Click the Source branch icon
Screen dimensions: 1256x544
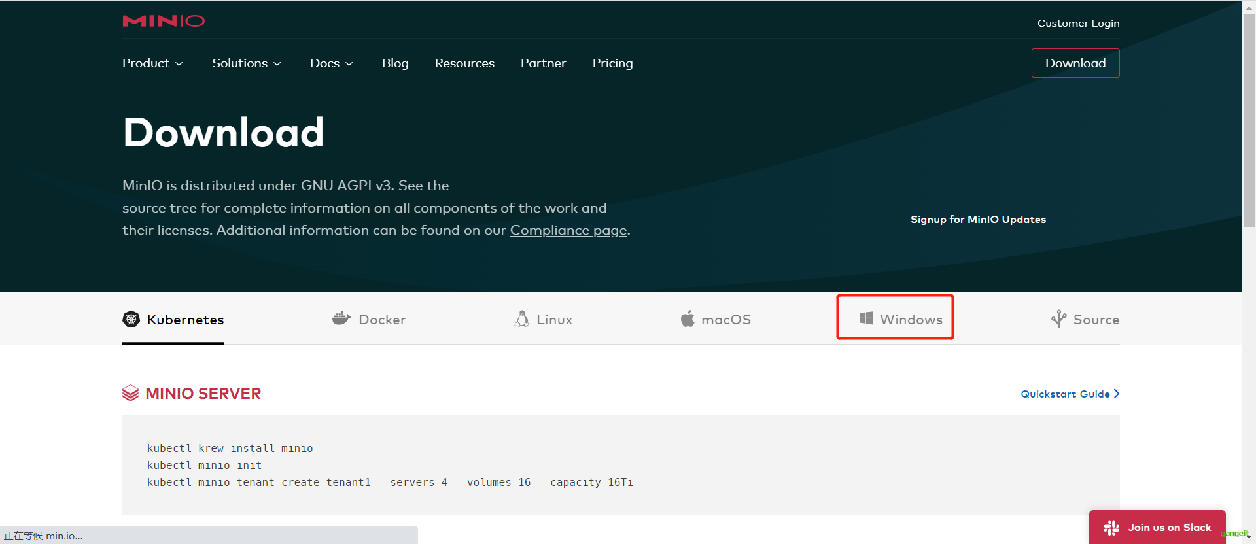tap(1058, 318)
